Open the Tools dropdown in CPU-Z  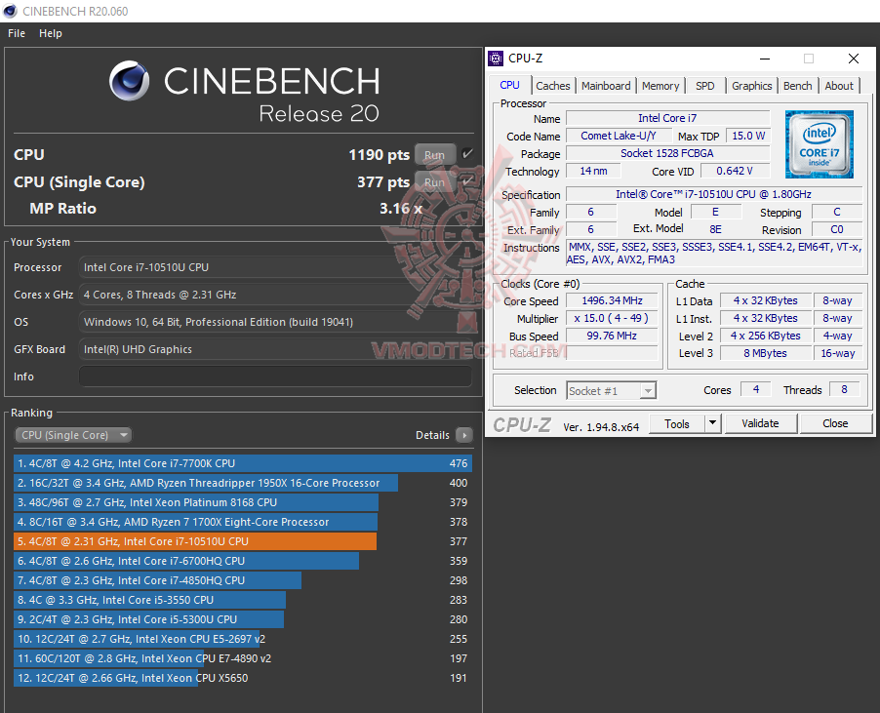point(685,423)
